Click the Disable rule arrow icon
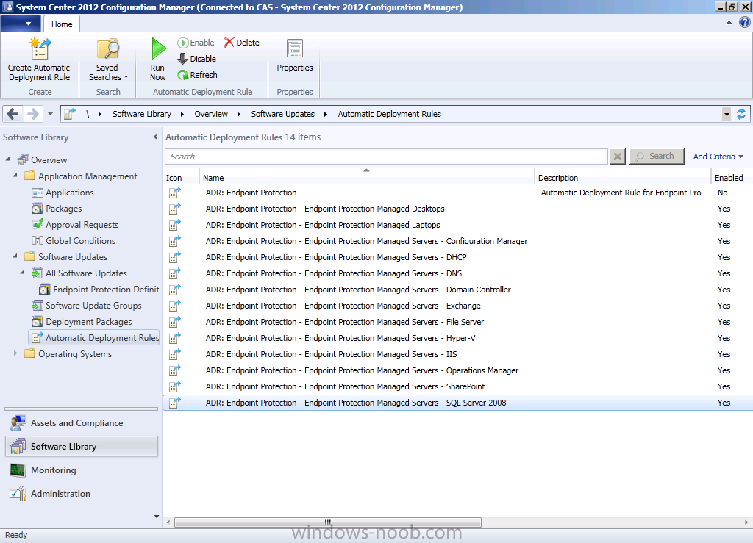This screenshot has height=543, width=753. click(182, 59)
